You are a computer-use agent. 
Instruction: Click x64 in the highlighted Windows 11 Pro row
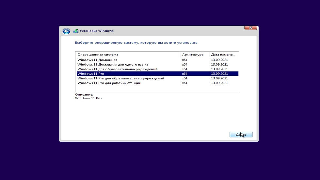click(184, 74)
